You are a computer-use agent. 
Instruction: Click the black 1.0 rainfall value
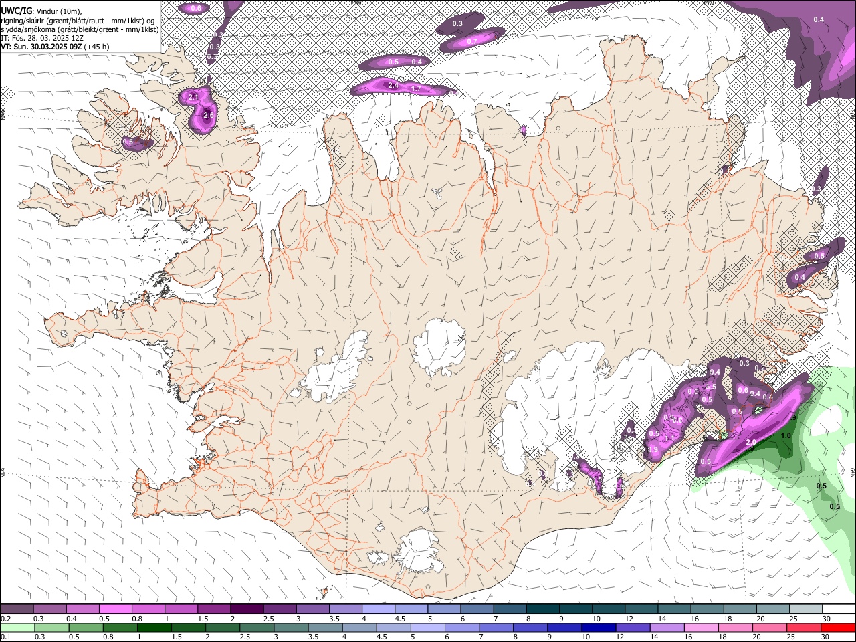click(x=786, y=436)
